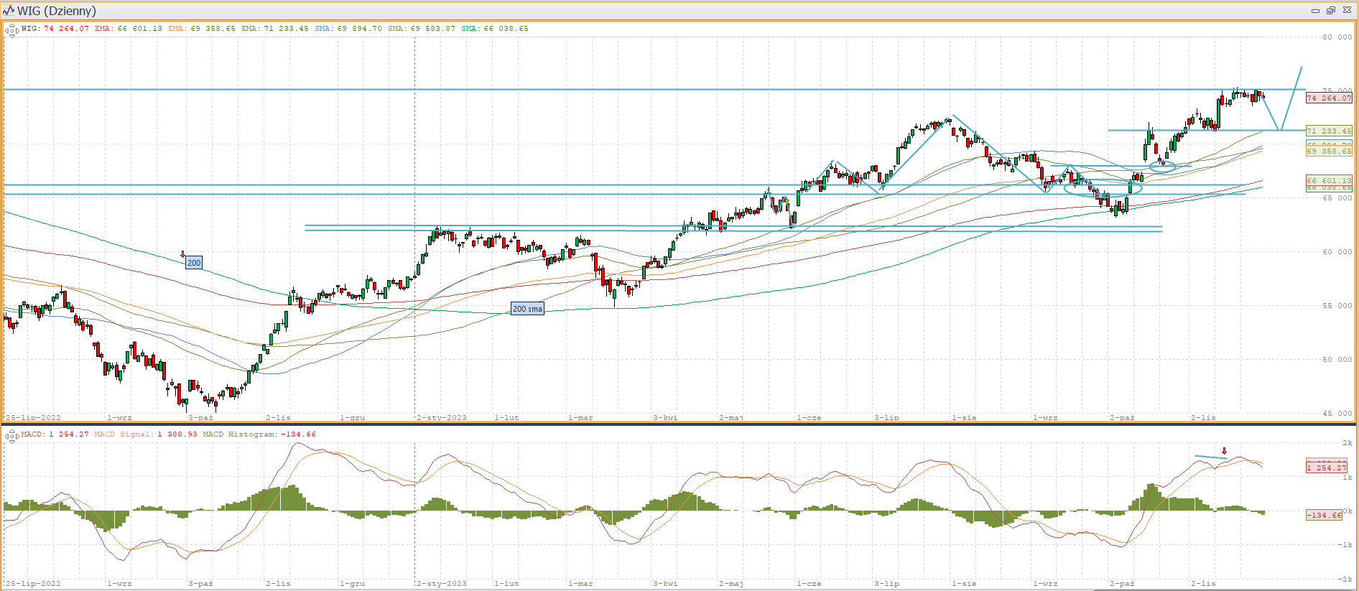The width and height of the screenshot is (1359, 591).
Task: Click the red arrow marker in MACD panel
Action: (x=1224, y=451)
